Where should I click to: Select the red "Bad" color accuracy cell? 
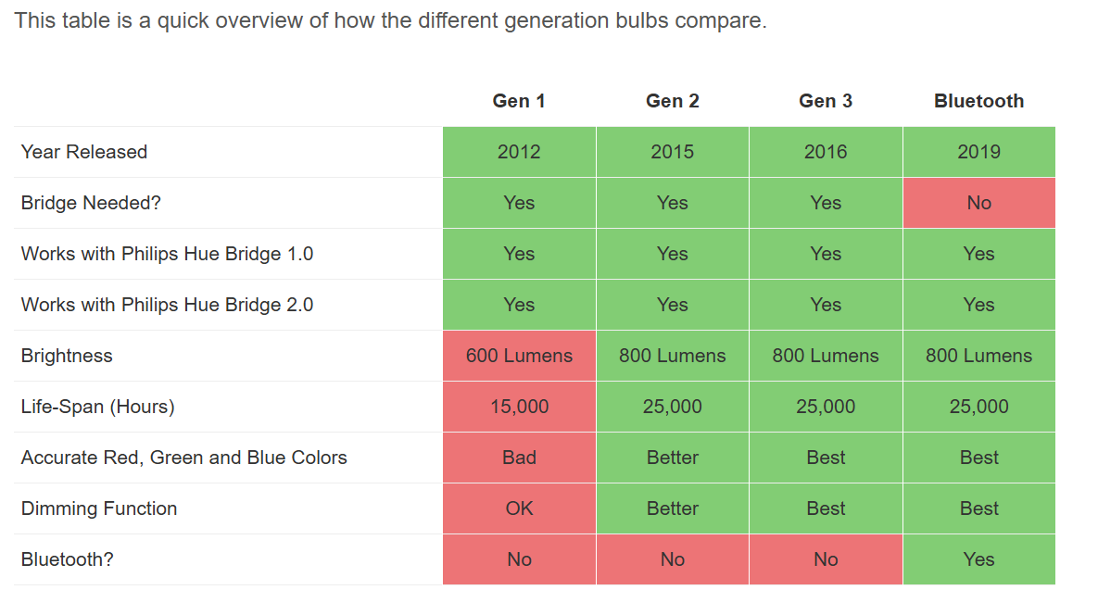[519, 458]
